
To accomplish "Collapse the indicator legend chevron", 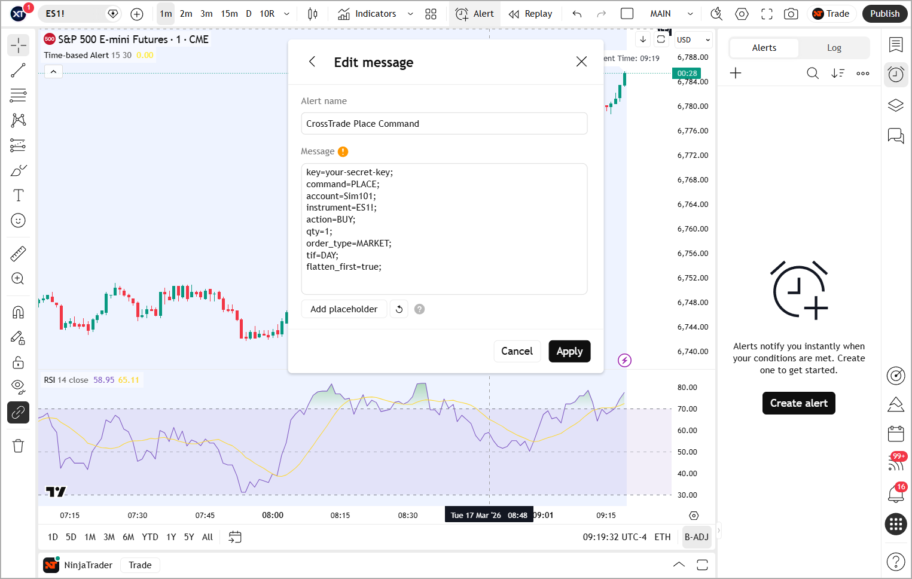I will [x=53, y=72].
